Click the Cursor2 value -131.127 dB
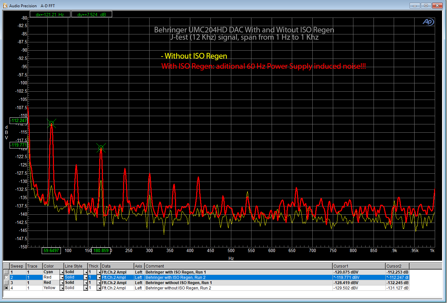447x303 pixels. click(397, 288)
